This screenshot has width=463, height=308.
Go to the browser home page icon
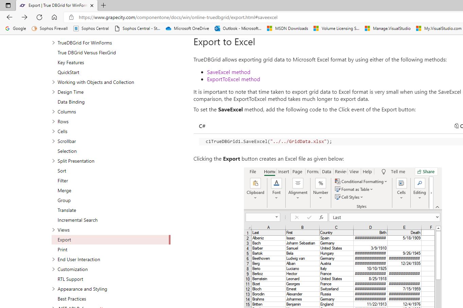tap(54, 17)
